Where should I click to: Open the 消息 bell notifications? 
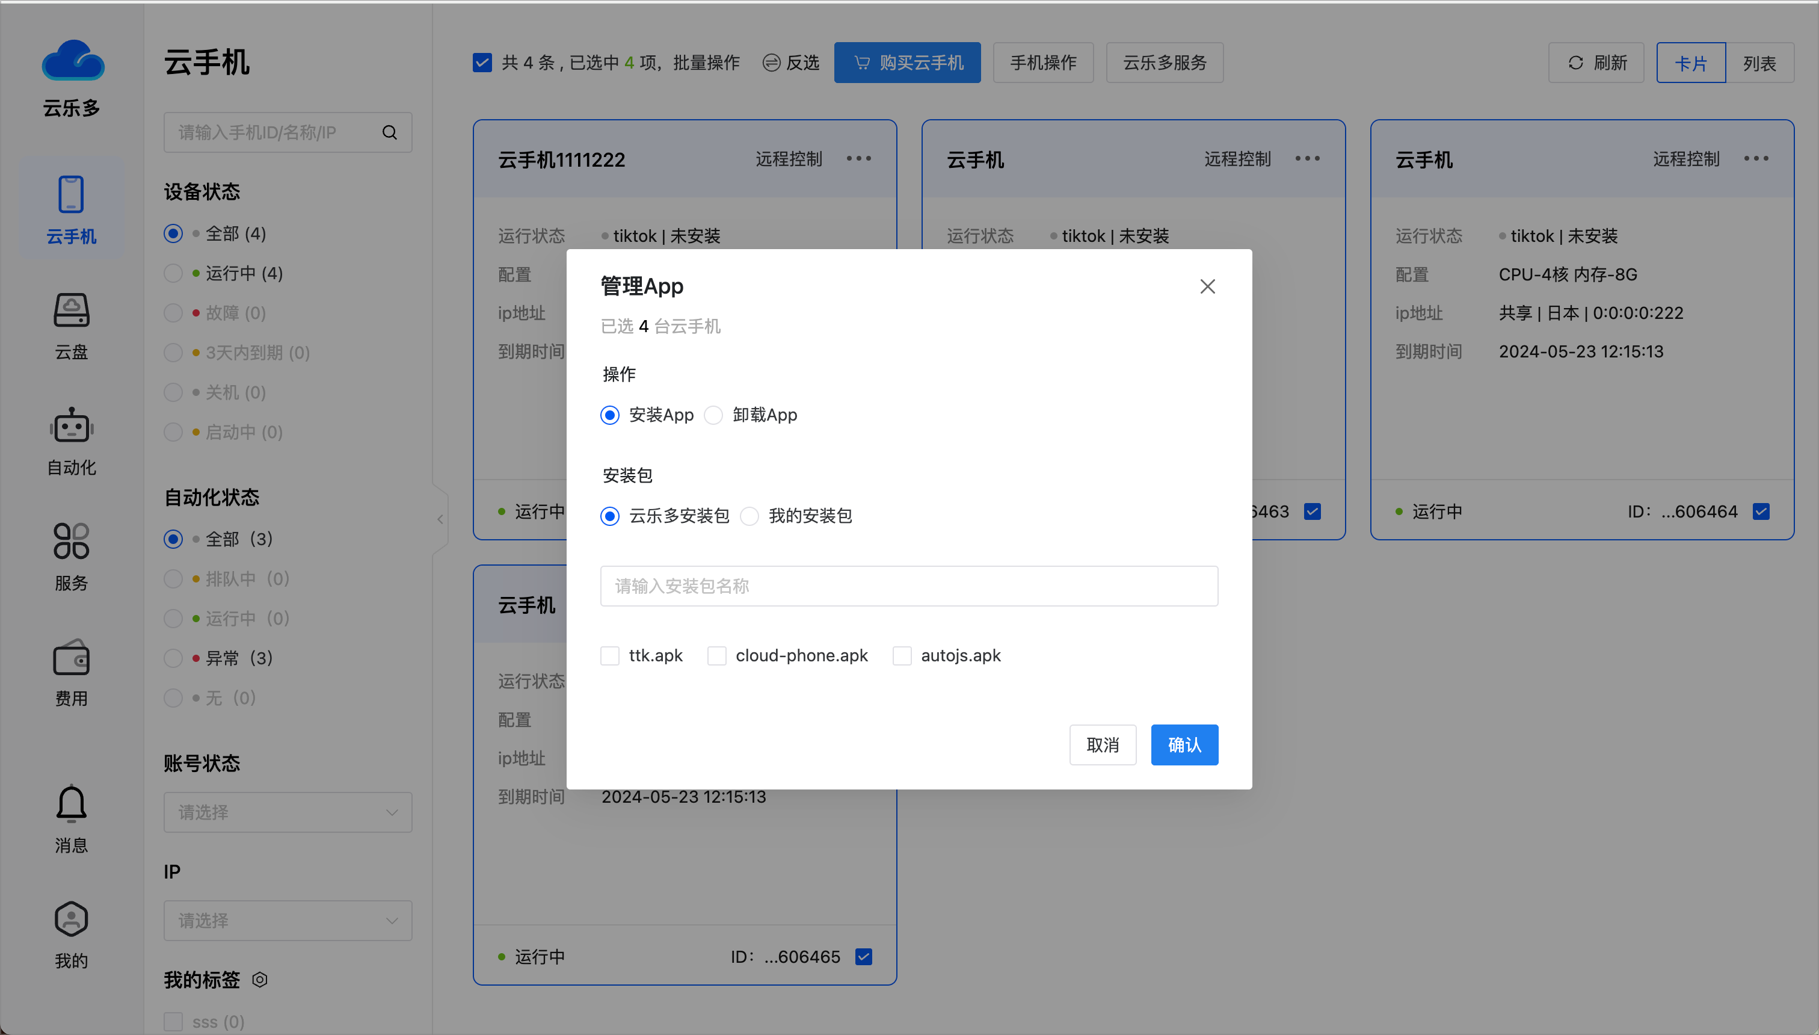[72, 820]
